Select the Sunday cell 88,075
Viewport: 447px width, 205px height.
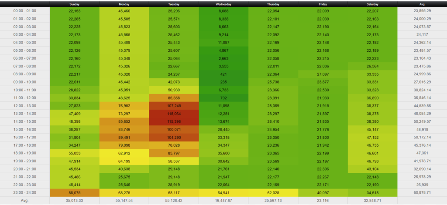point(74,192)
